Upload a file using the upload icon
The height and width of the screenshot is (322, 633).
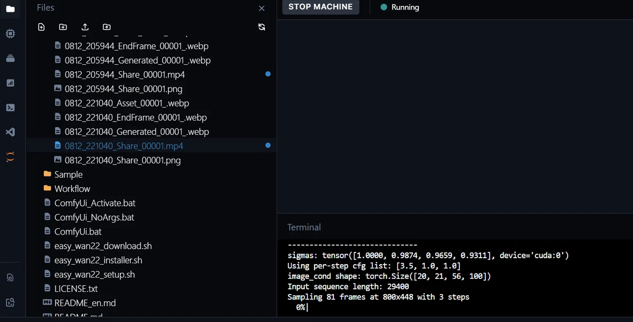pos(85,27)
